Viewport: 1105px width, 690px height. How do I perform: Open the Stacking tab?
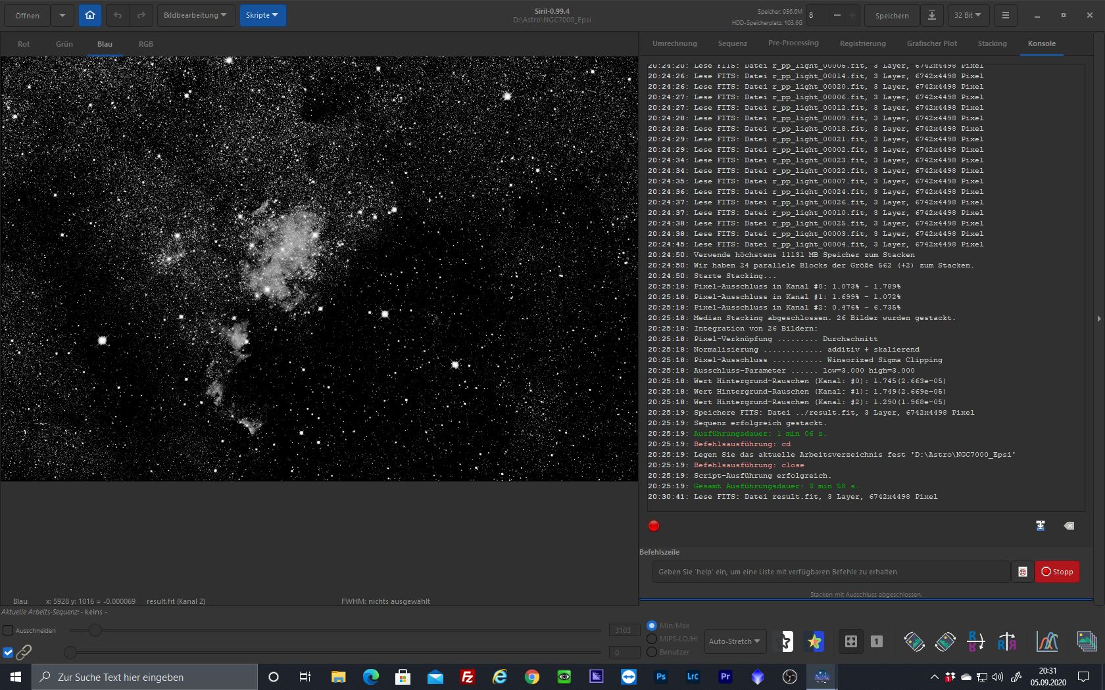(993, 43)
